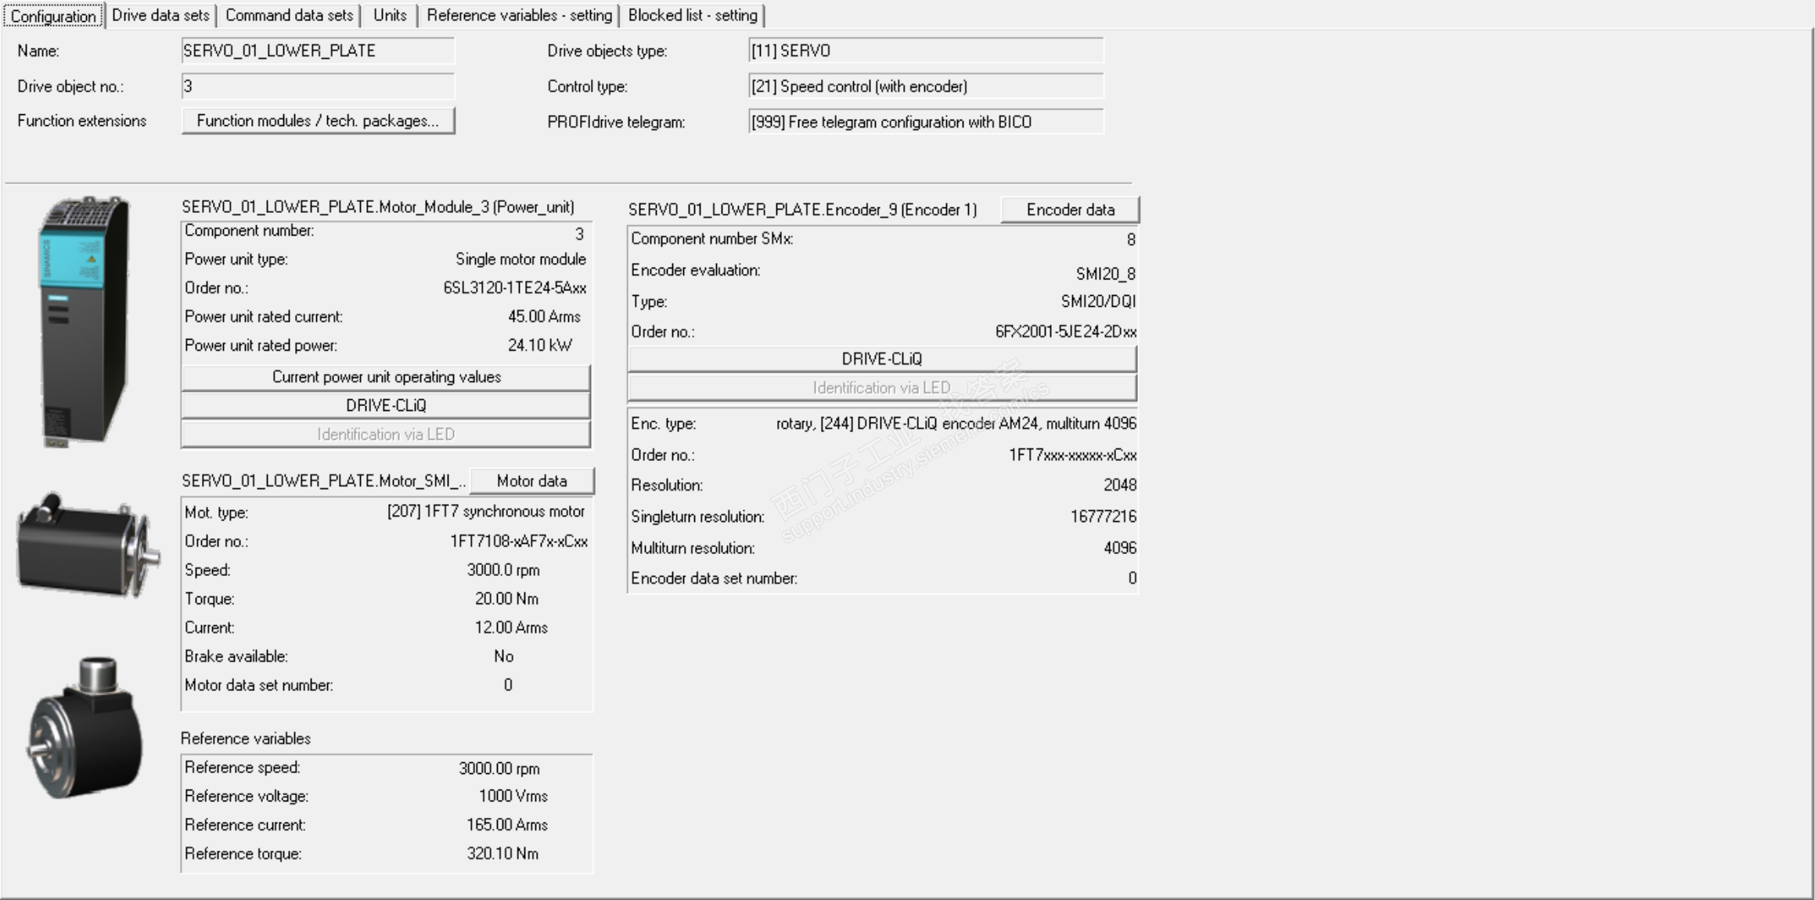Viewport: 1815px width, 900px height.
Task: Click the Drive object no. field
Action: pyautogui.click(x=317, y=86)
